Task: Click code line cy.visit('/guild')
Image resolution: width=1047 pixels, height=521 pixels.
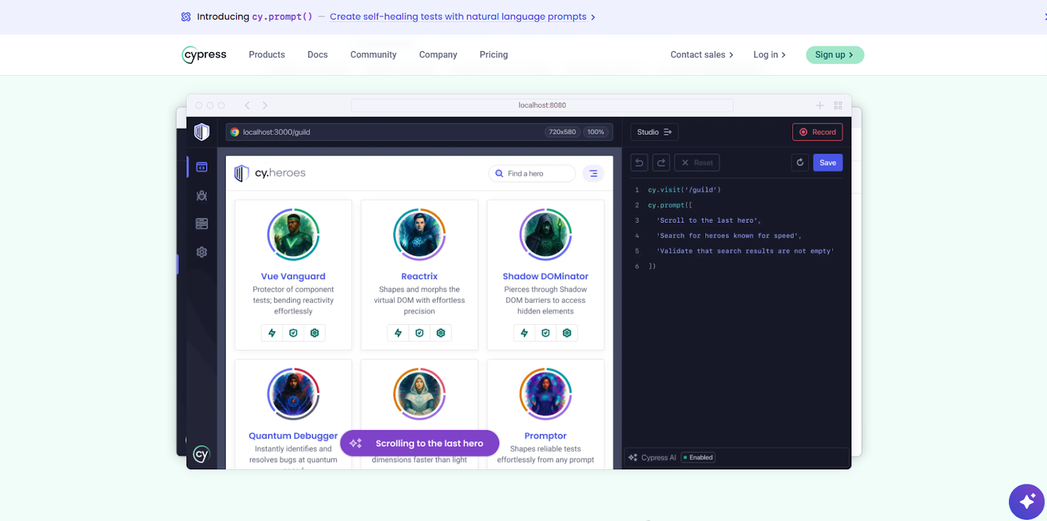Action: (684, 190)
